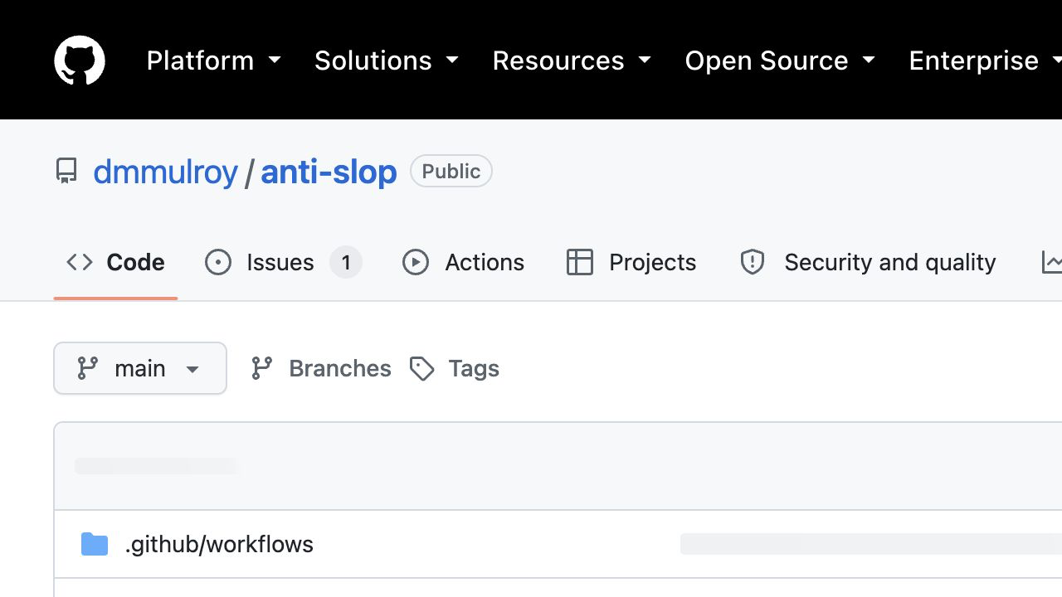Open the Resources dropdown
This screenshot has width=1062, height=597.
[572, 61]
